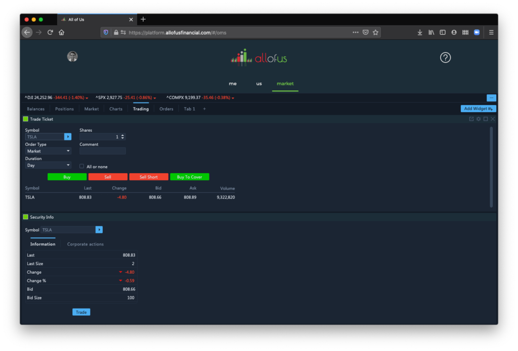Open the Firefox account icon

(x=454, y=32)
